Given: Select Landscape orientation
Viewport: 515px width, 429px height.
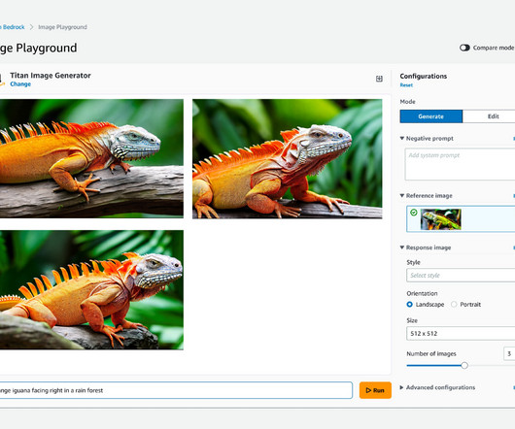Looking at the screenshot, I should (x=409, y=305).
